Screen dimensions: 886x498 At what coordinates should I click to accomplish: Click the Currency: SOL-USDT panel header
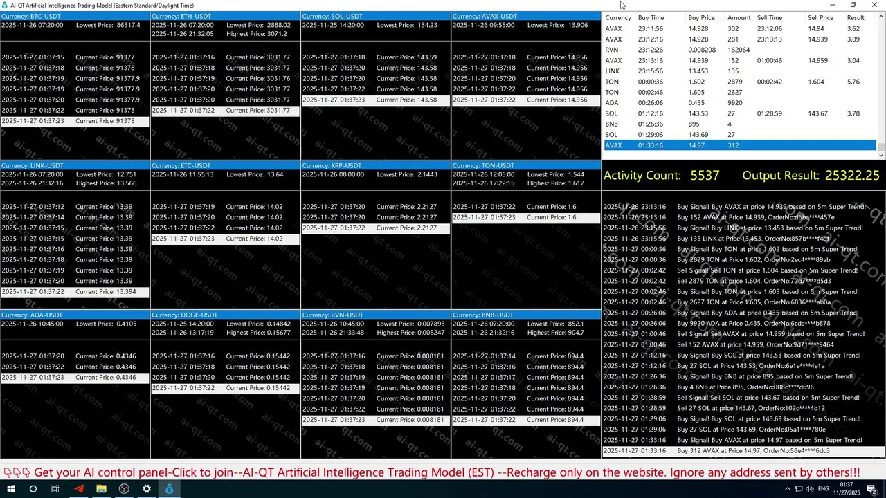376,16
